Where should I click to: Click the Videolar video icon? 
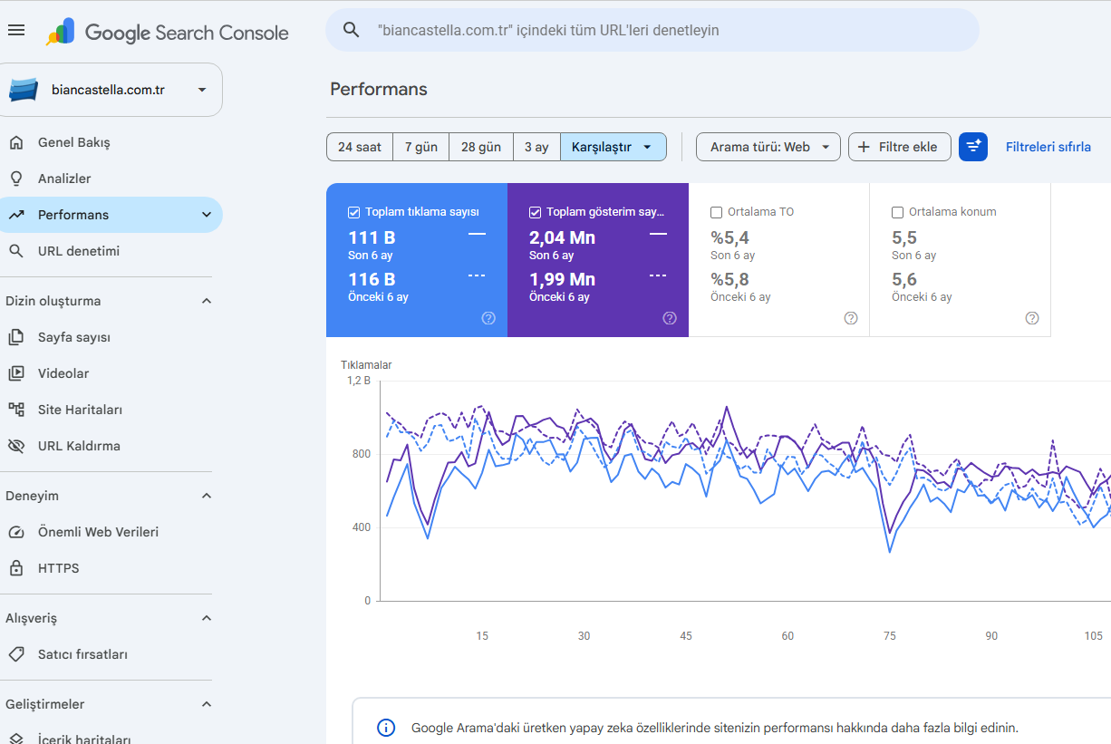(15, 373)
